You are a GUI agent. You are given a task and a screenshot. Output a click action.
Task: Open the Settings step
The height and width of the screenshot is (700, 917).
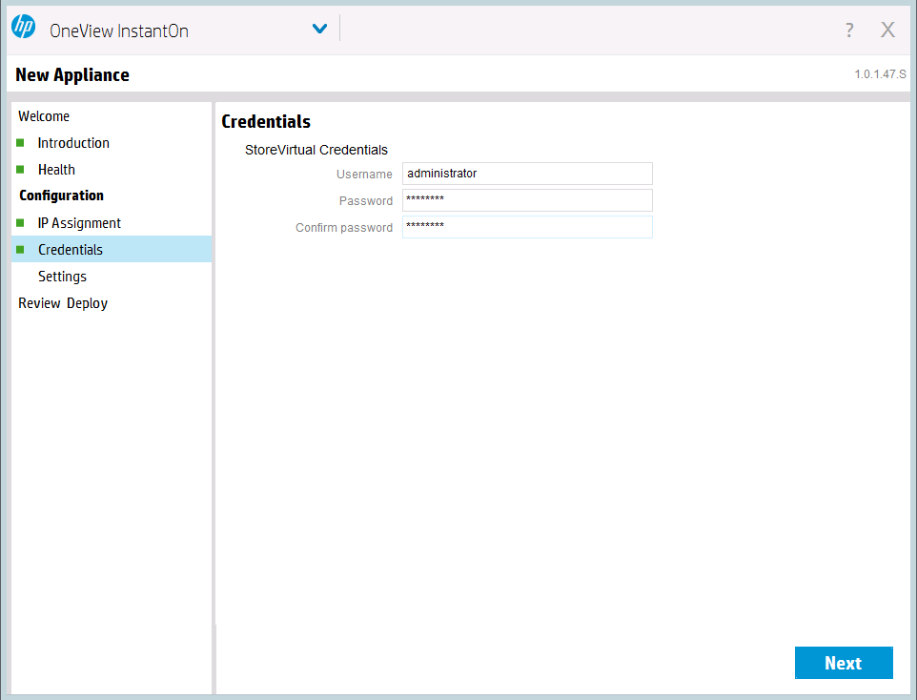pyautogui.click(x=63, y=277)
